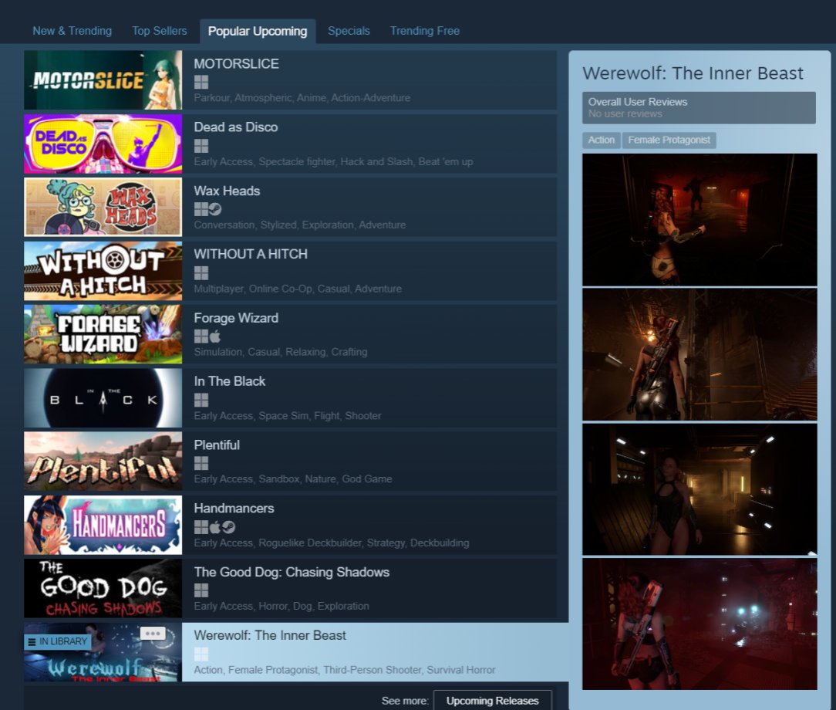Click The Good Dog capsule image
This screenshot has height=710, width=836.
point(103,588)
